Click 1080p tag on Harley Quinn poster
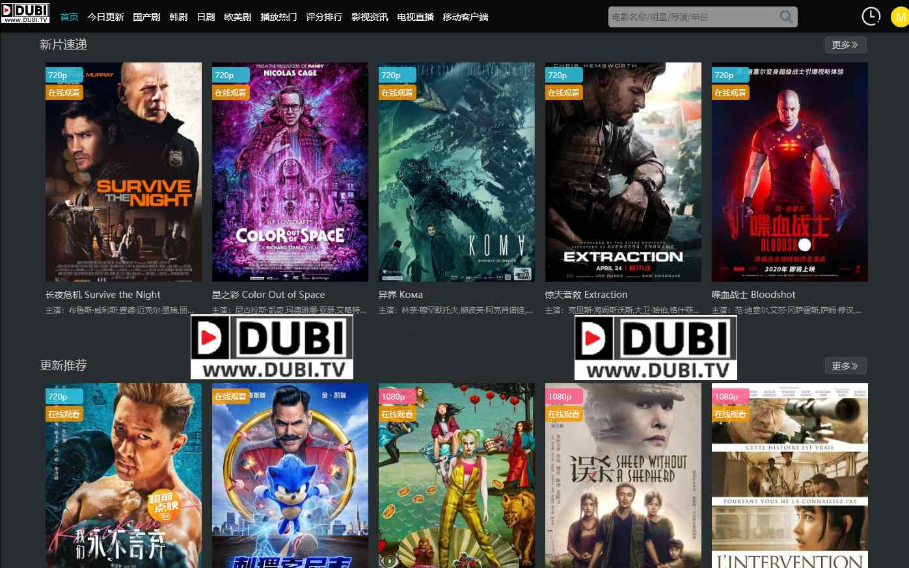Screen dimensions: 909x568 click(397, 397)
